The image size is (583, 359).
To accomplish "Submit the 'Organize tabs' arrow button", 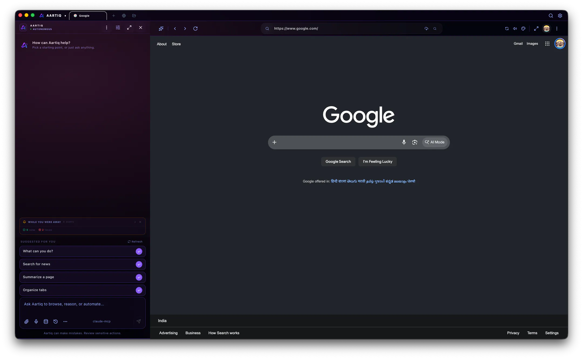I will tap(139, 290).
